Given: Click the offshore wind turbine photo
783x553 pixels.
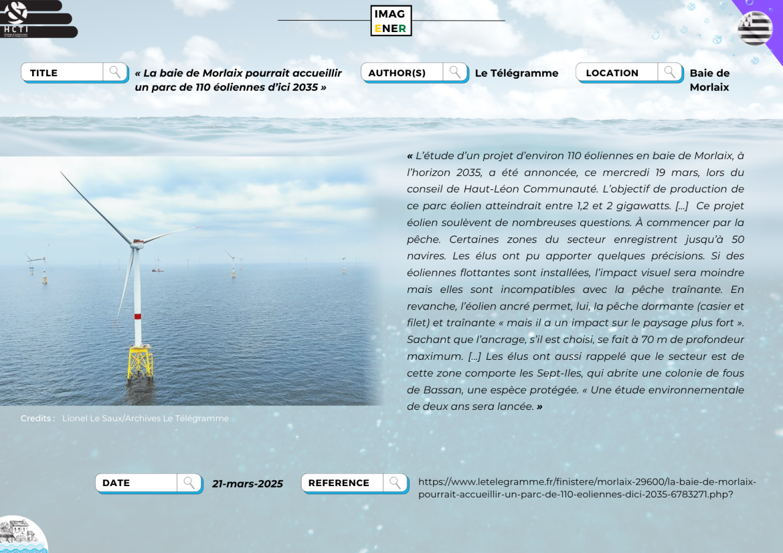Looking at the screenshot, I should click(x=192, y=281).
